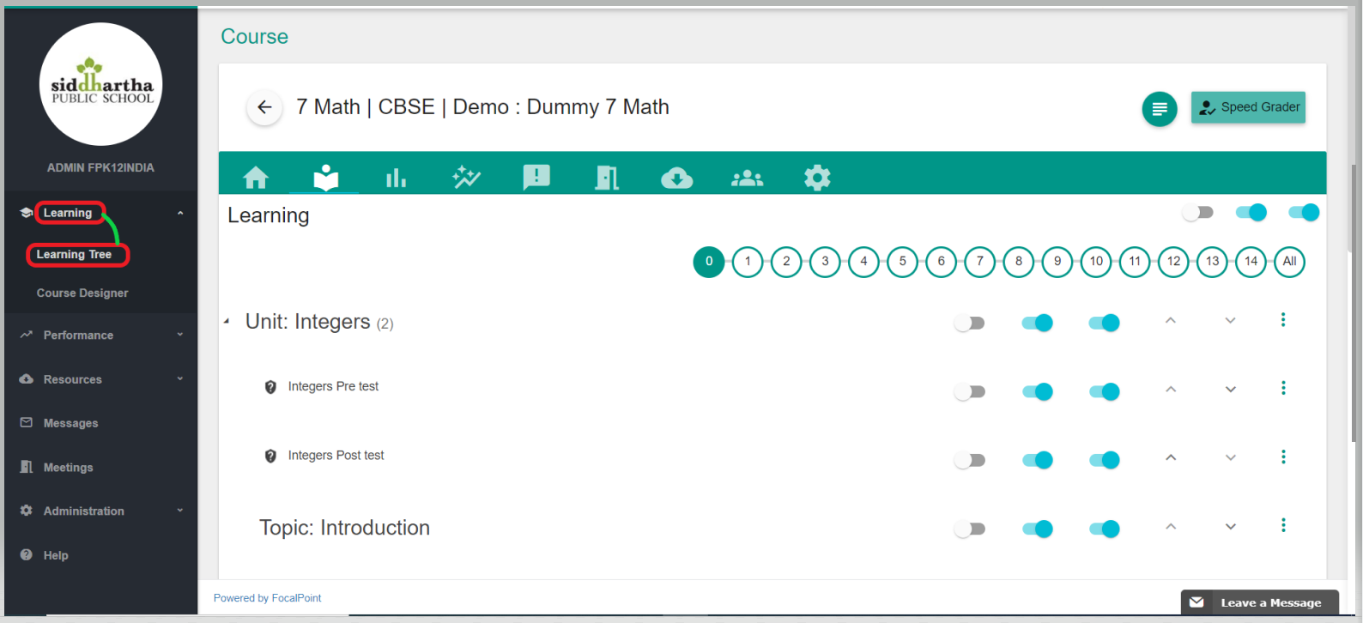Click the home icon in course toolbar

click(256, 178)
